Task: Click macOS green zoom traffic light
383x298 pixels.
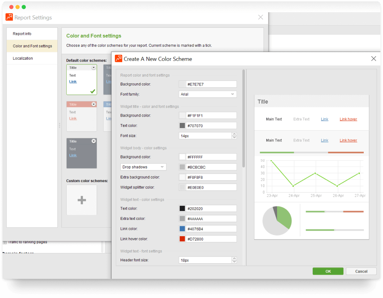Action: coord(24,7)
